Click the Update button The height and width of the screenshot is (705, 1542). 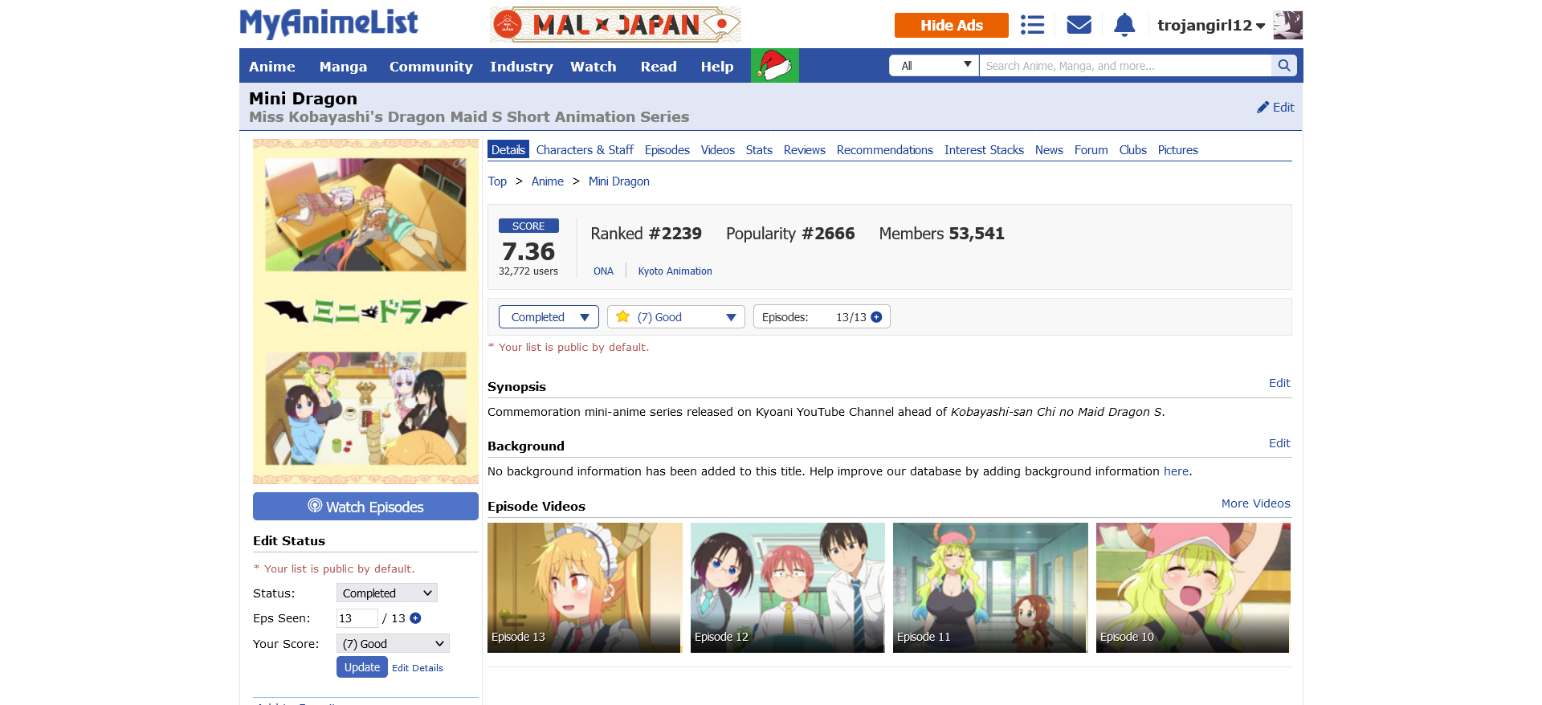coord(362,667)
